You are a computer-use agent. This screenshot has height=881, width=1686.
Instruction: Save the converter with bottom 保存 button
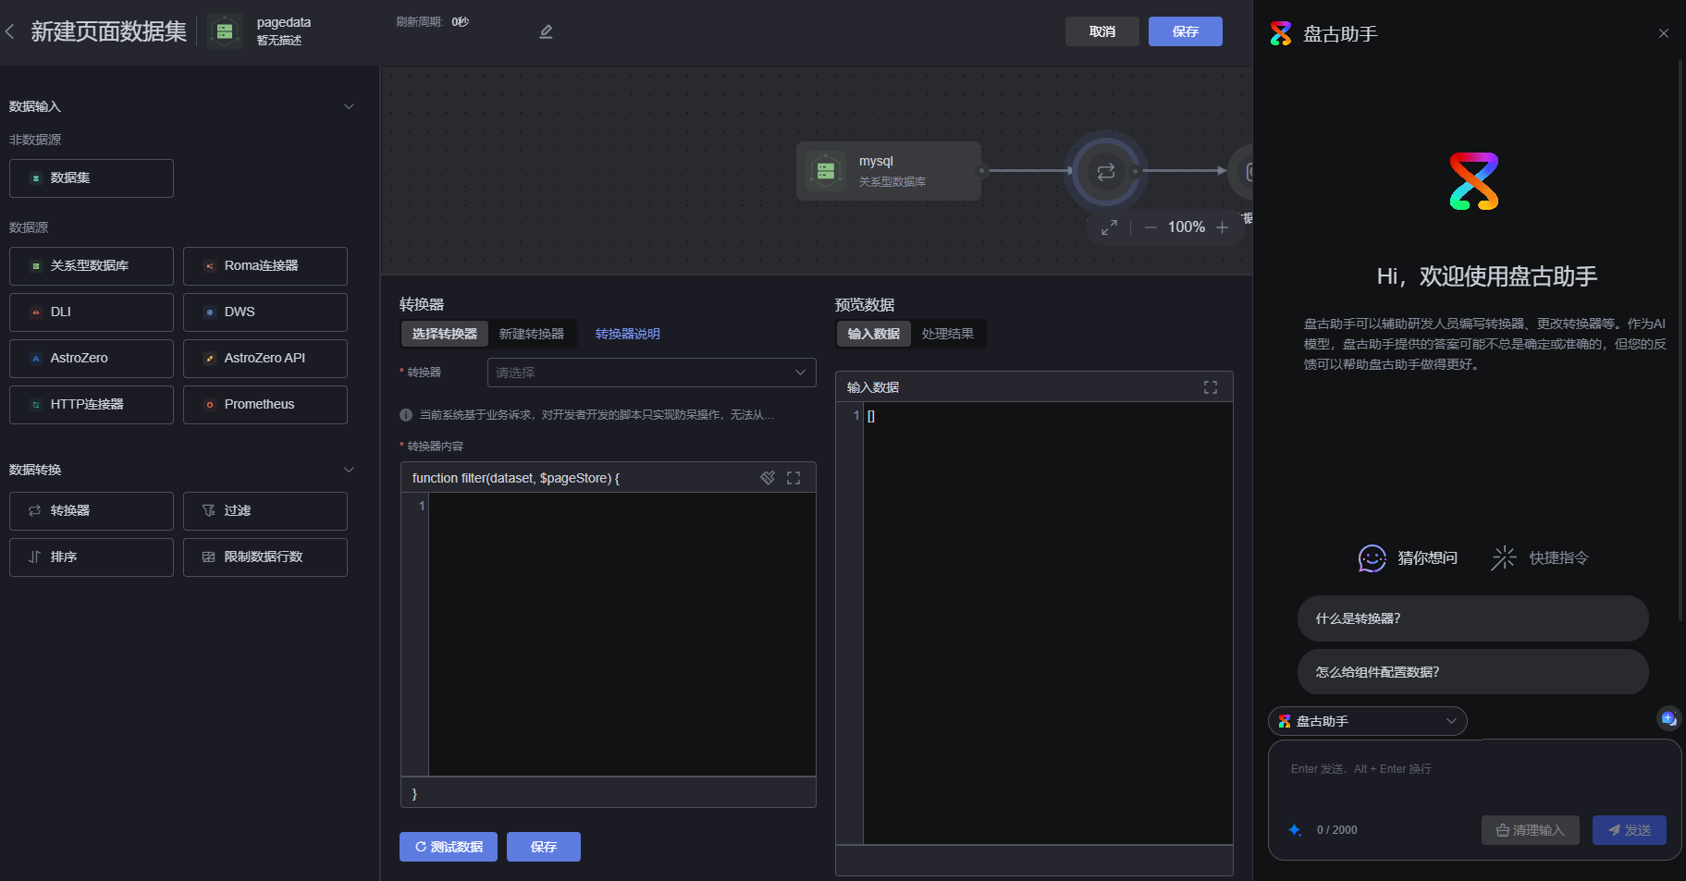544,847
